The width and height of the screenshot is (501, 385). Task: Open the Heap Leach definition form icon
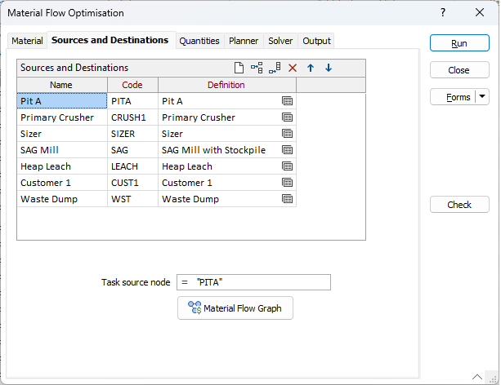point(287,166)
